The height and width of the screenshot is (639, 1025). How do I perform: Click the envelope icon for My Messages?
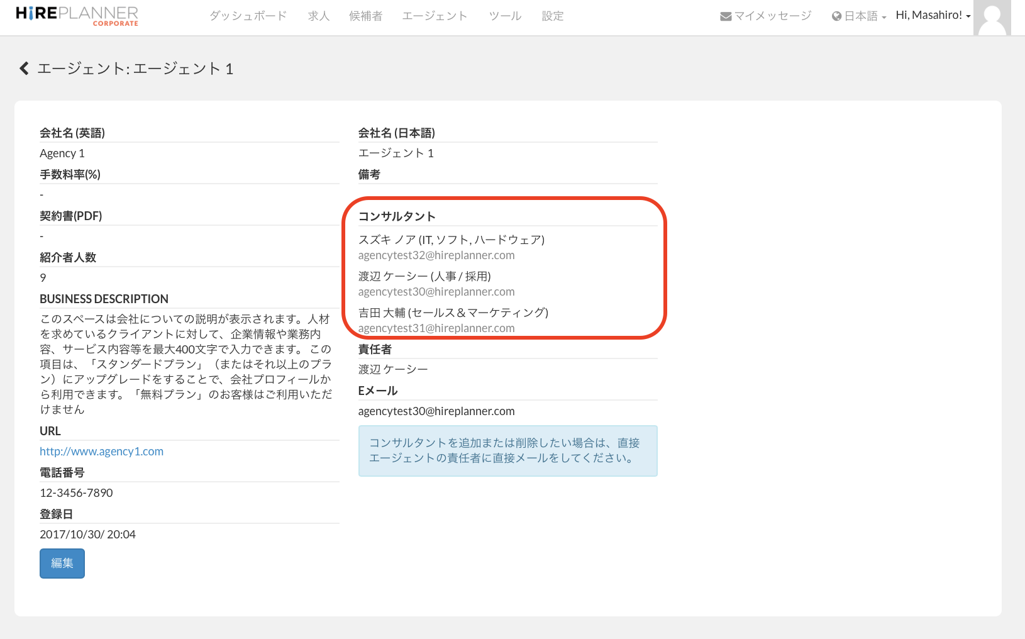coord(726,16)
